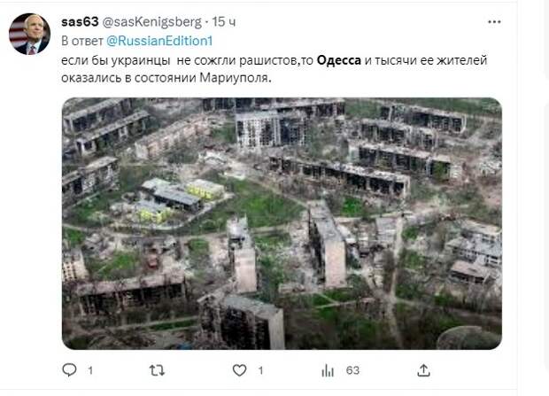Open the @RussianEdition1 mention link
This screenshot has height=396, width=549.
click(x=159, y=41)
